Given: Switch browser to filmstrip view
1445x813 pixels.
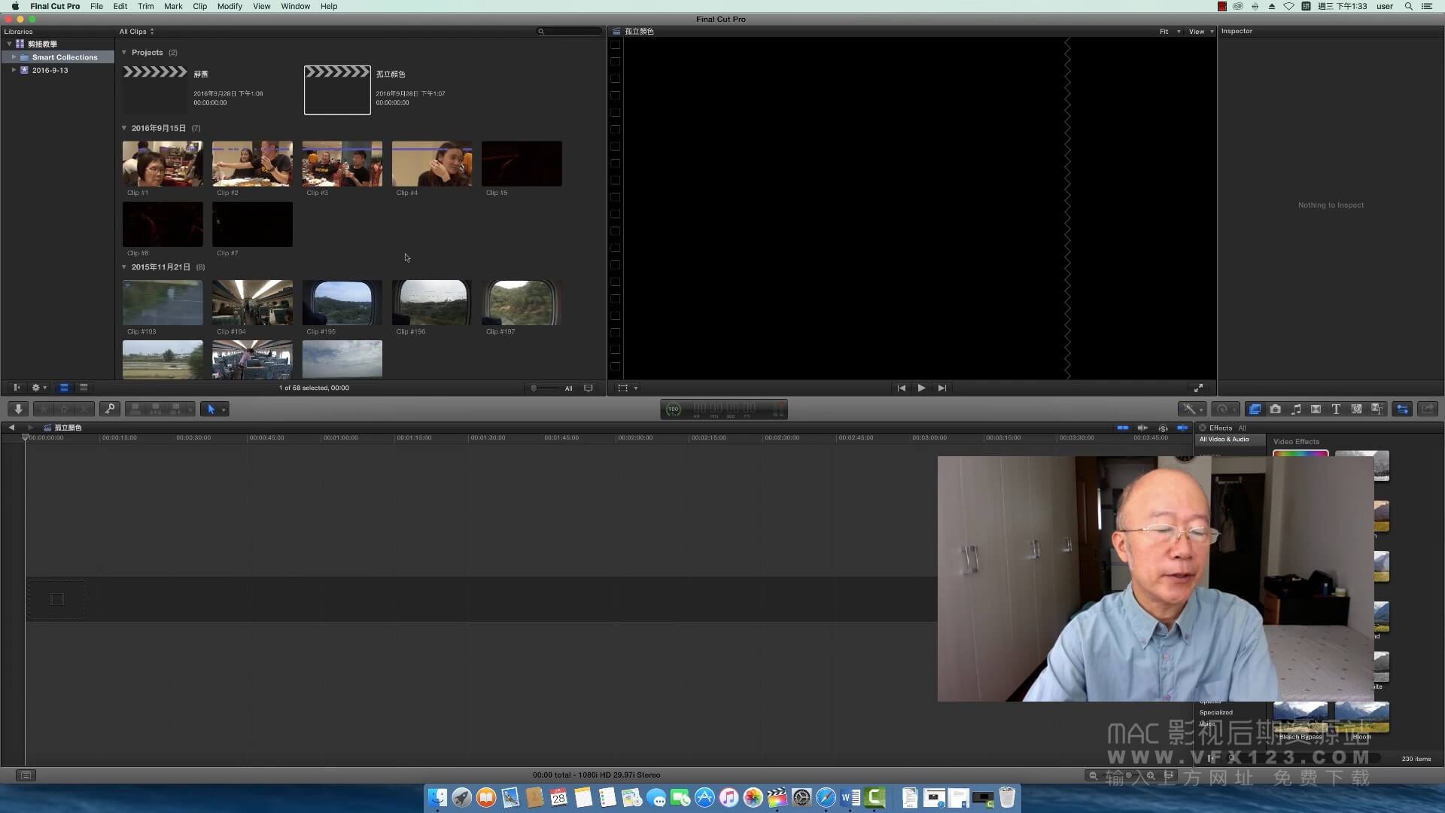Looking at the screenshot, I should point(64,388).
